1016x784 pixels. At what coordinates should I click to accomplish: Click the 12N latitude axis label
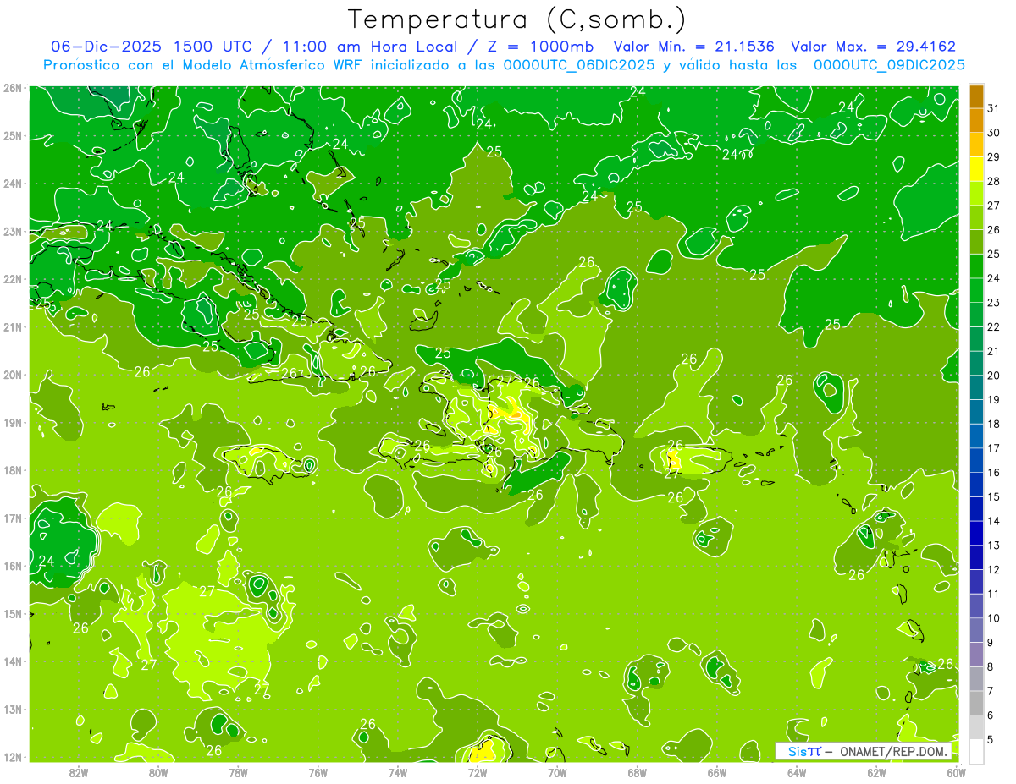click(12, 757)
